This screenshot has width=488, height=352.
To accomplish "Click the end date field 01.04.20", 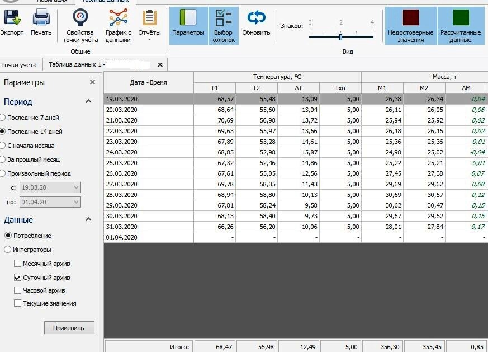I will coord(46,202).
